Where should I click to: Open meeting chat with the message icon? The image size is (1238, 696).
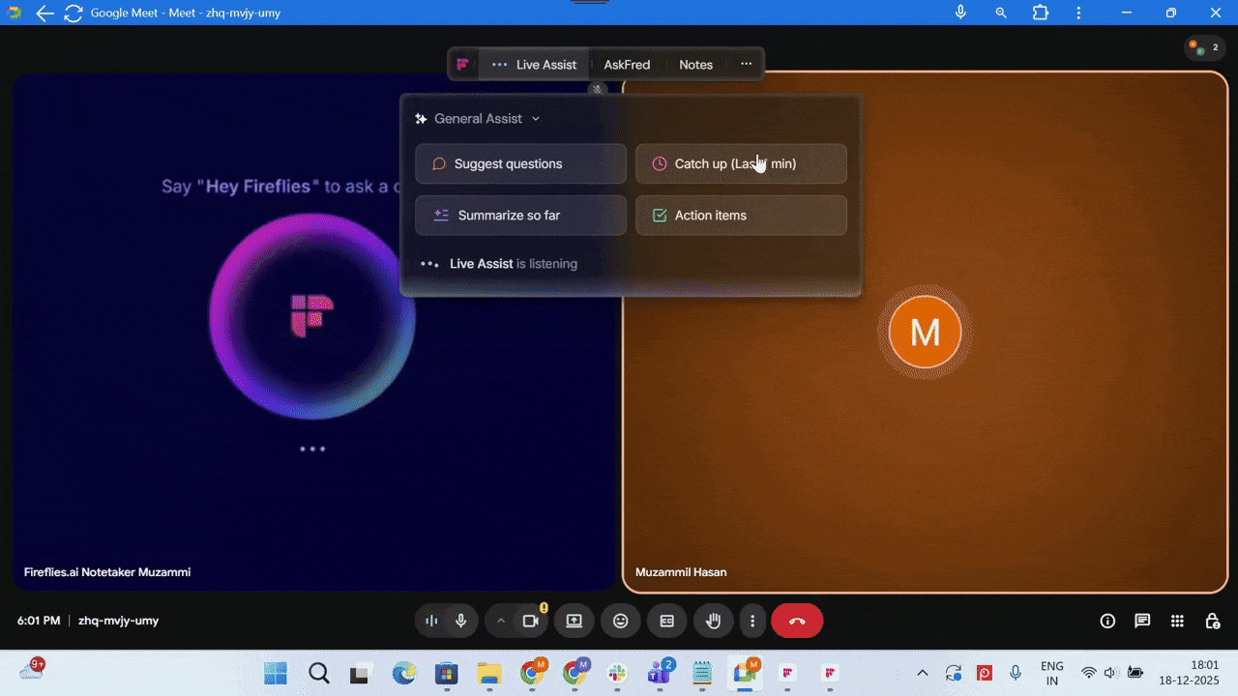[x=1142, y=621]
